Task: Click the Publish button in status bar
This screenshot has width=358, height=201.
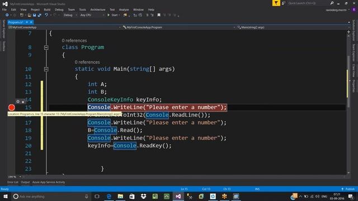Action: click(x=348, y=189)
